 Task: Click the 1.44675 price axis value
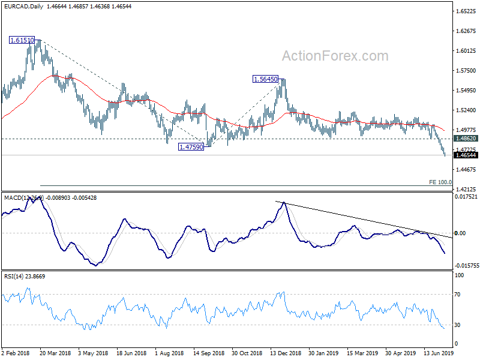[466, 169]
